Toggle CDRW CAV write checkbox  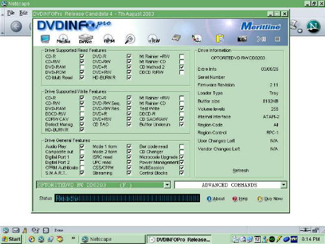(82, 119)
